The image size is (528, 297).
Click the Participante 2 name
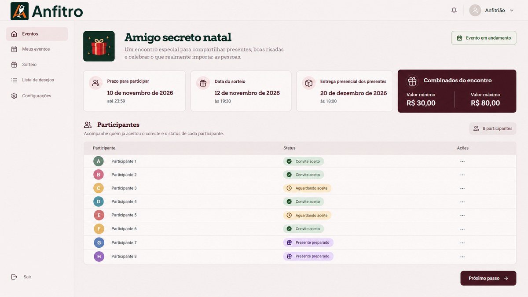[x=124, y=175]
